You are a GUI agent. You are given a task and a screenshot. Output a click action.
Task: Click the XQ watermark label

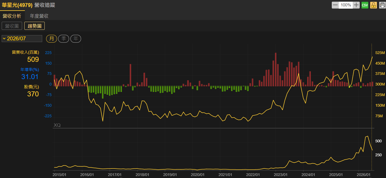tap(57, 125)
